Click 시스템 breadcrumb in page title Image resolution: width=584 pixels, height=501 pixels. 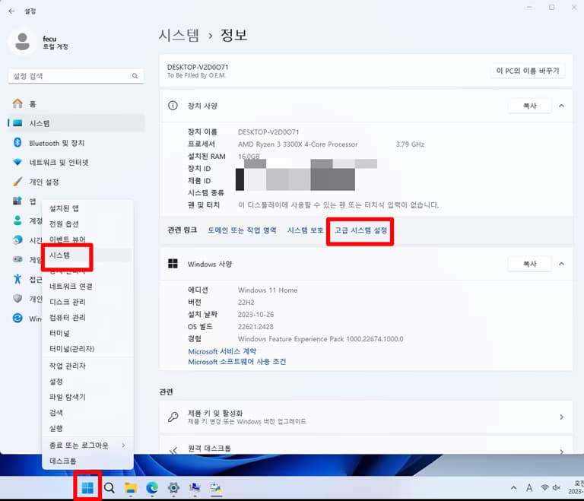pos(179,36)
